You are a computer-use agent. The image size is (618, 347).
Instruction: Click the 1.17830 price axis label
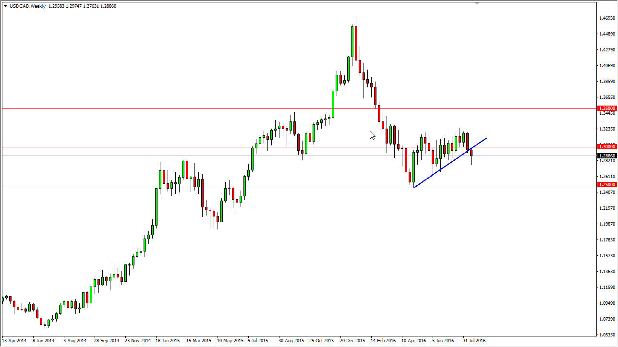click(607, 240)
